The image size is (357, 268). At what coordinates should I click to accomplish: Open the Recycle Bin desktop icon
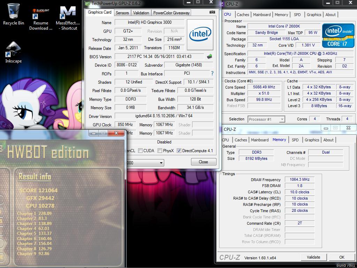[14, 14]
